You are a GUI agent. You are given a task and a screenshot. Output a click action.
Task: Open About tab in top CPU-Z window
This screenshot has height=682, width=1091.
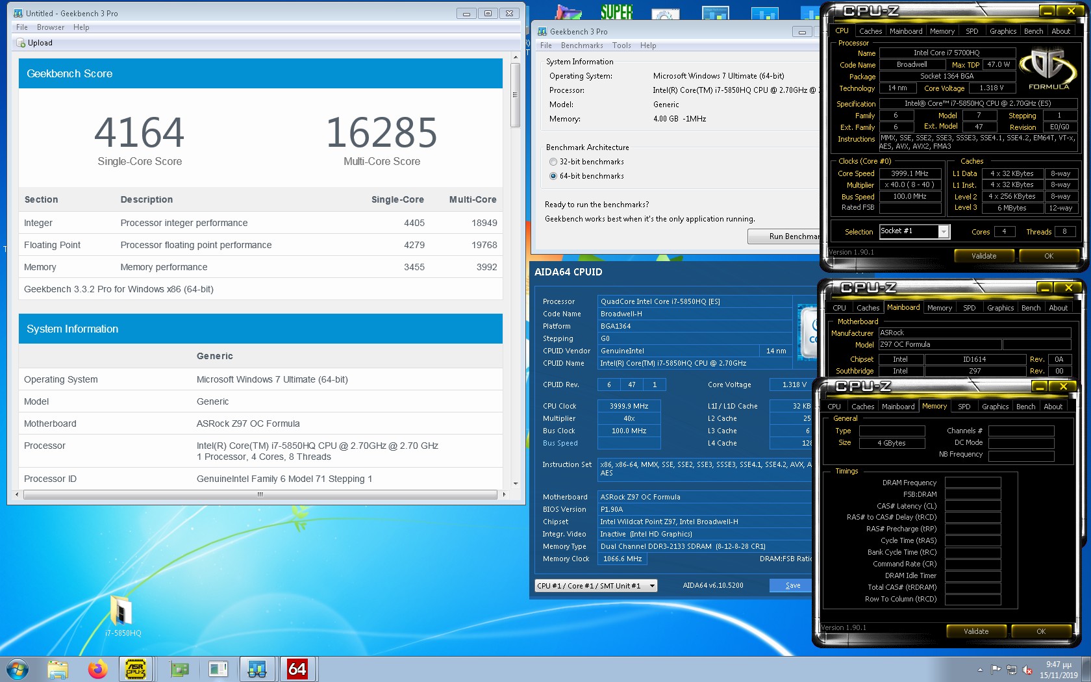pos(1060,31)
